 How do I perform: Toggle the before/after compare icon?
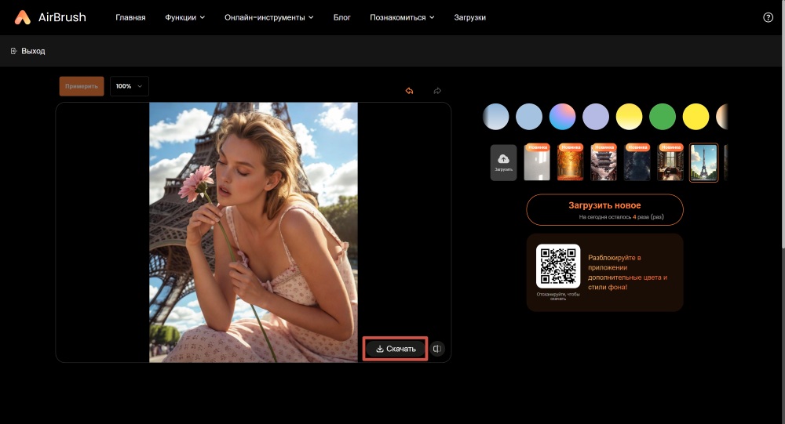[x=437, y=349]
